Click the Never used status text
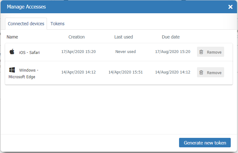Screen dimensions: 238x153 point(125,51)
